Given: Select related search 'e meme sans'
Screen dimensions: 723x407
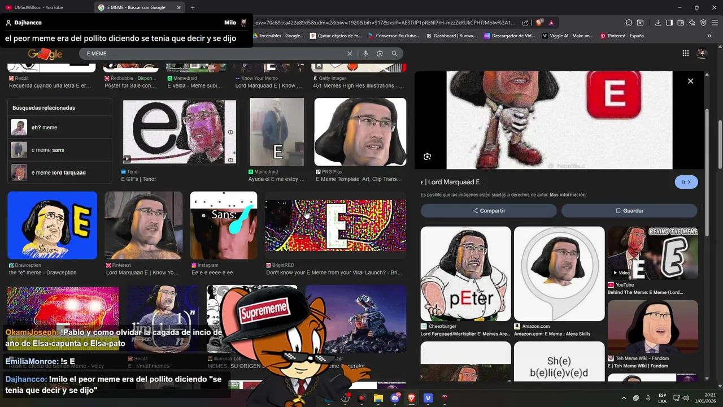Looking at the screenshot, I should tap(60, 150).
